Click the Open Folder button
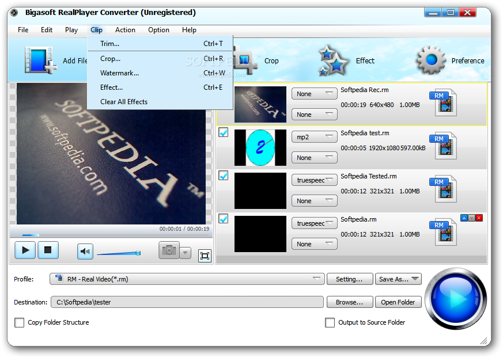 tap(398, 302)
